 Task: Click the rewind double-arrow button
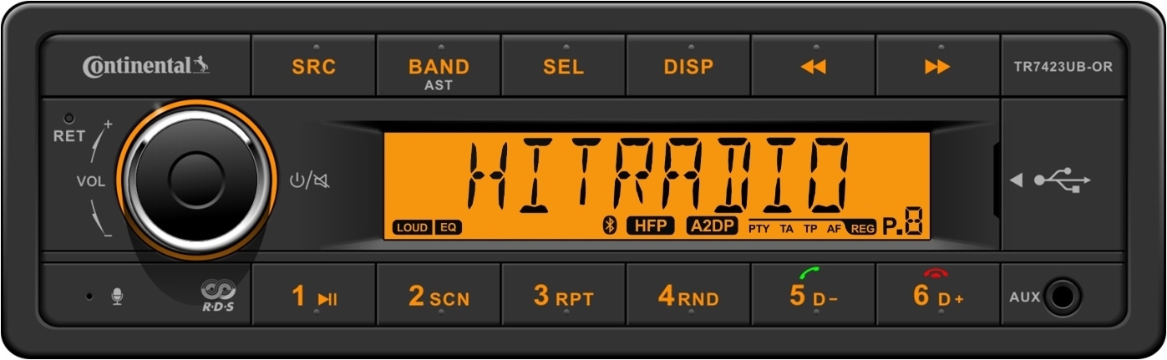click(813, 66)
